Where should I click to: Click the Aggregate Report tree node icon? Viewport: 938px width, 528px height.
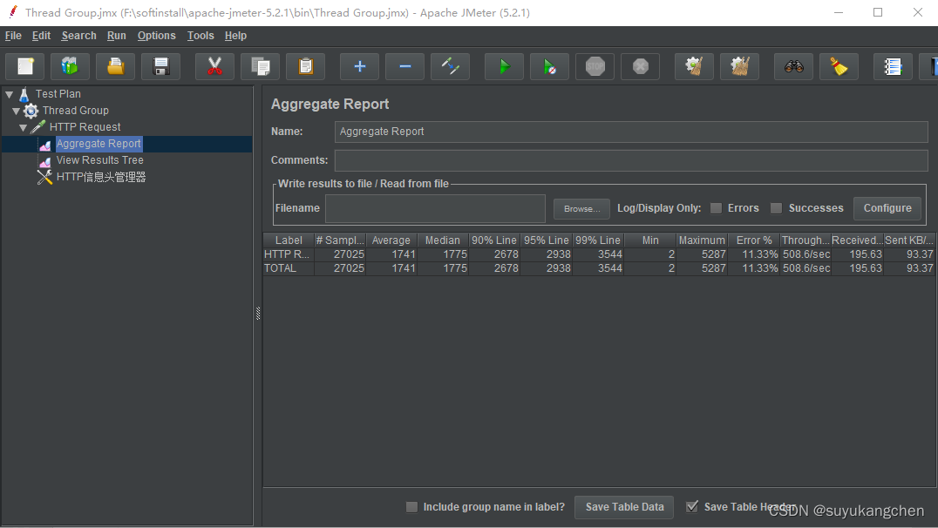coord(44,144)
